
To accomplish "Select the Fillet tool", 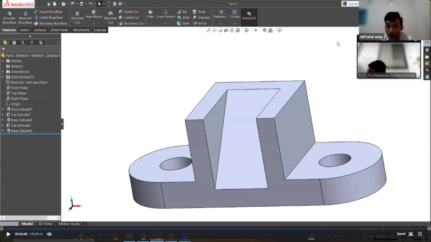I will pyautogui.click(x=150, y=14).
